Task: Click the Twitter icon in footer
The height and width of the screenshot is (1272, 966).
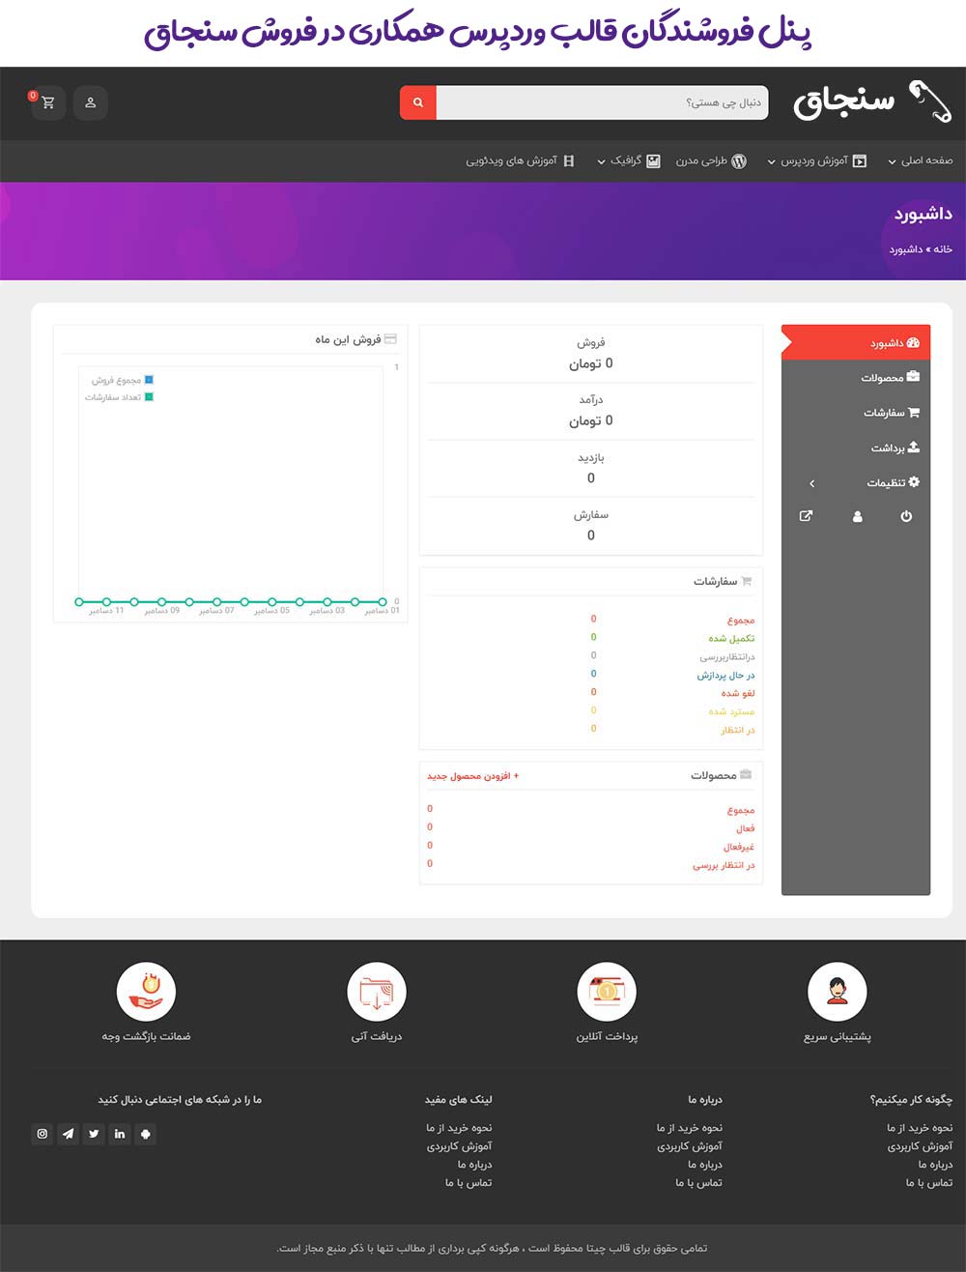Action: [x=94, y=1134]
